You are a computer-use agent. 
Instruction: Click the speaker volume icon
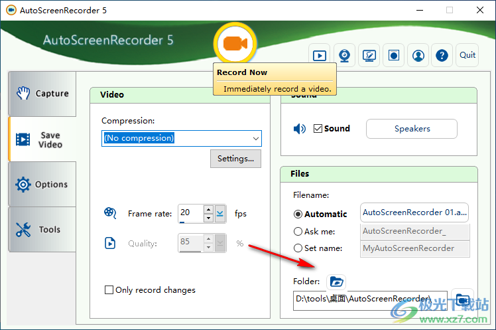click(x=299, y=129)
